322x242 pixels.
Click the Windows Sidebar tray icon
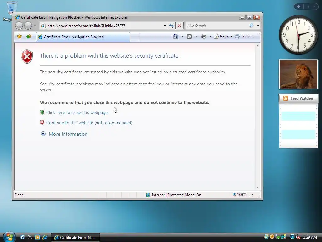(x=283, y=237)
